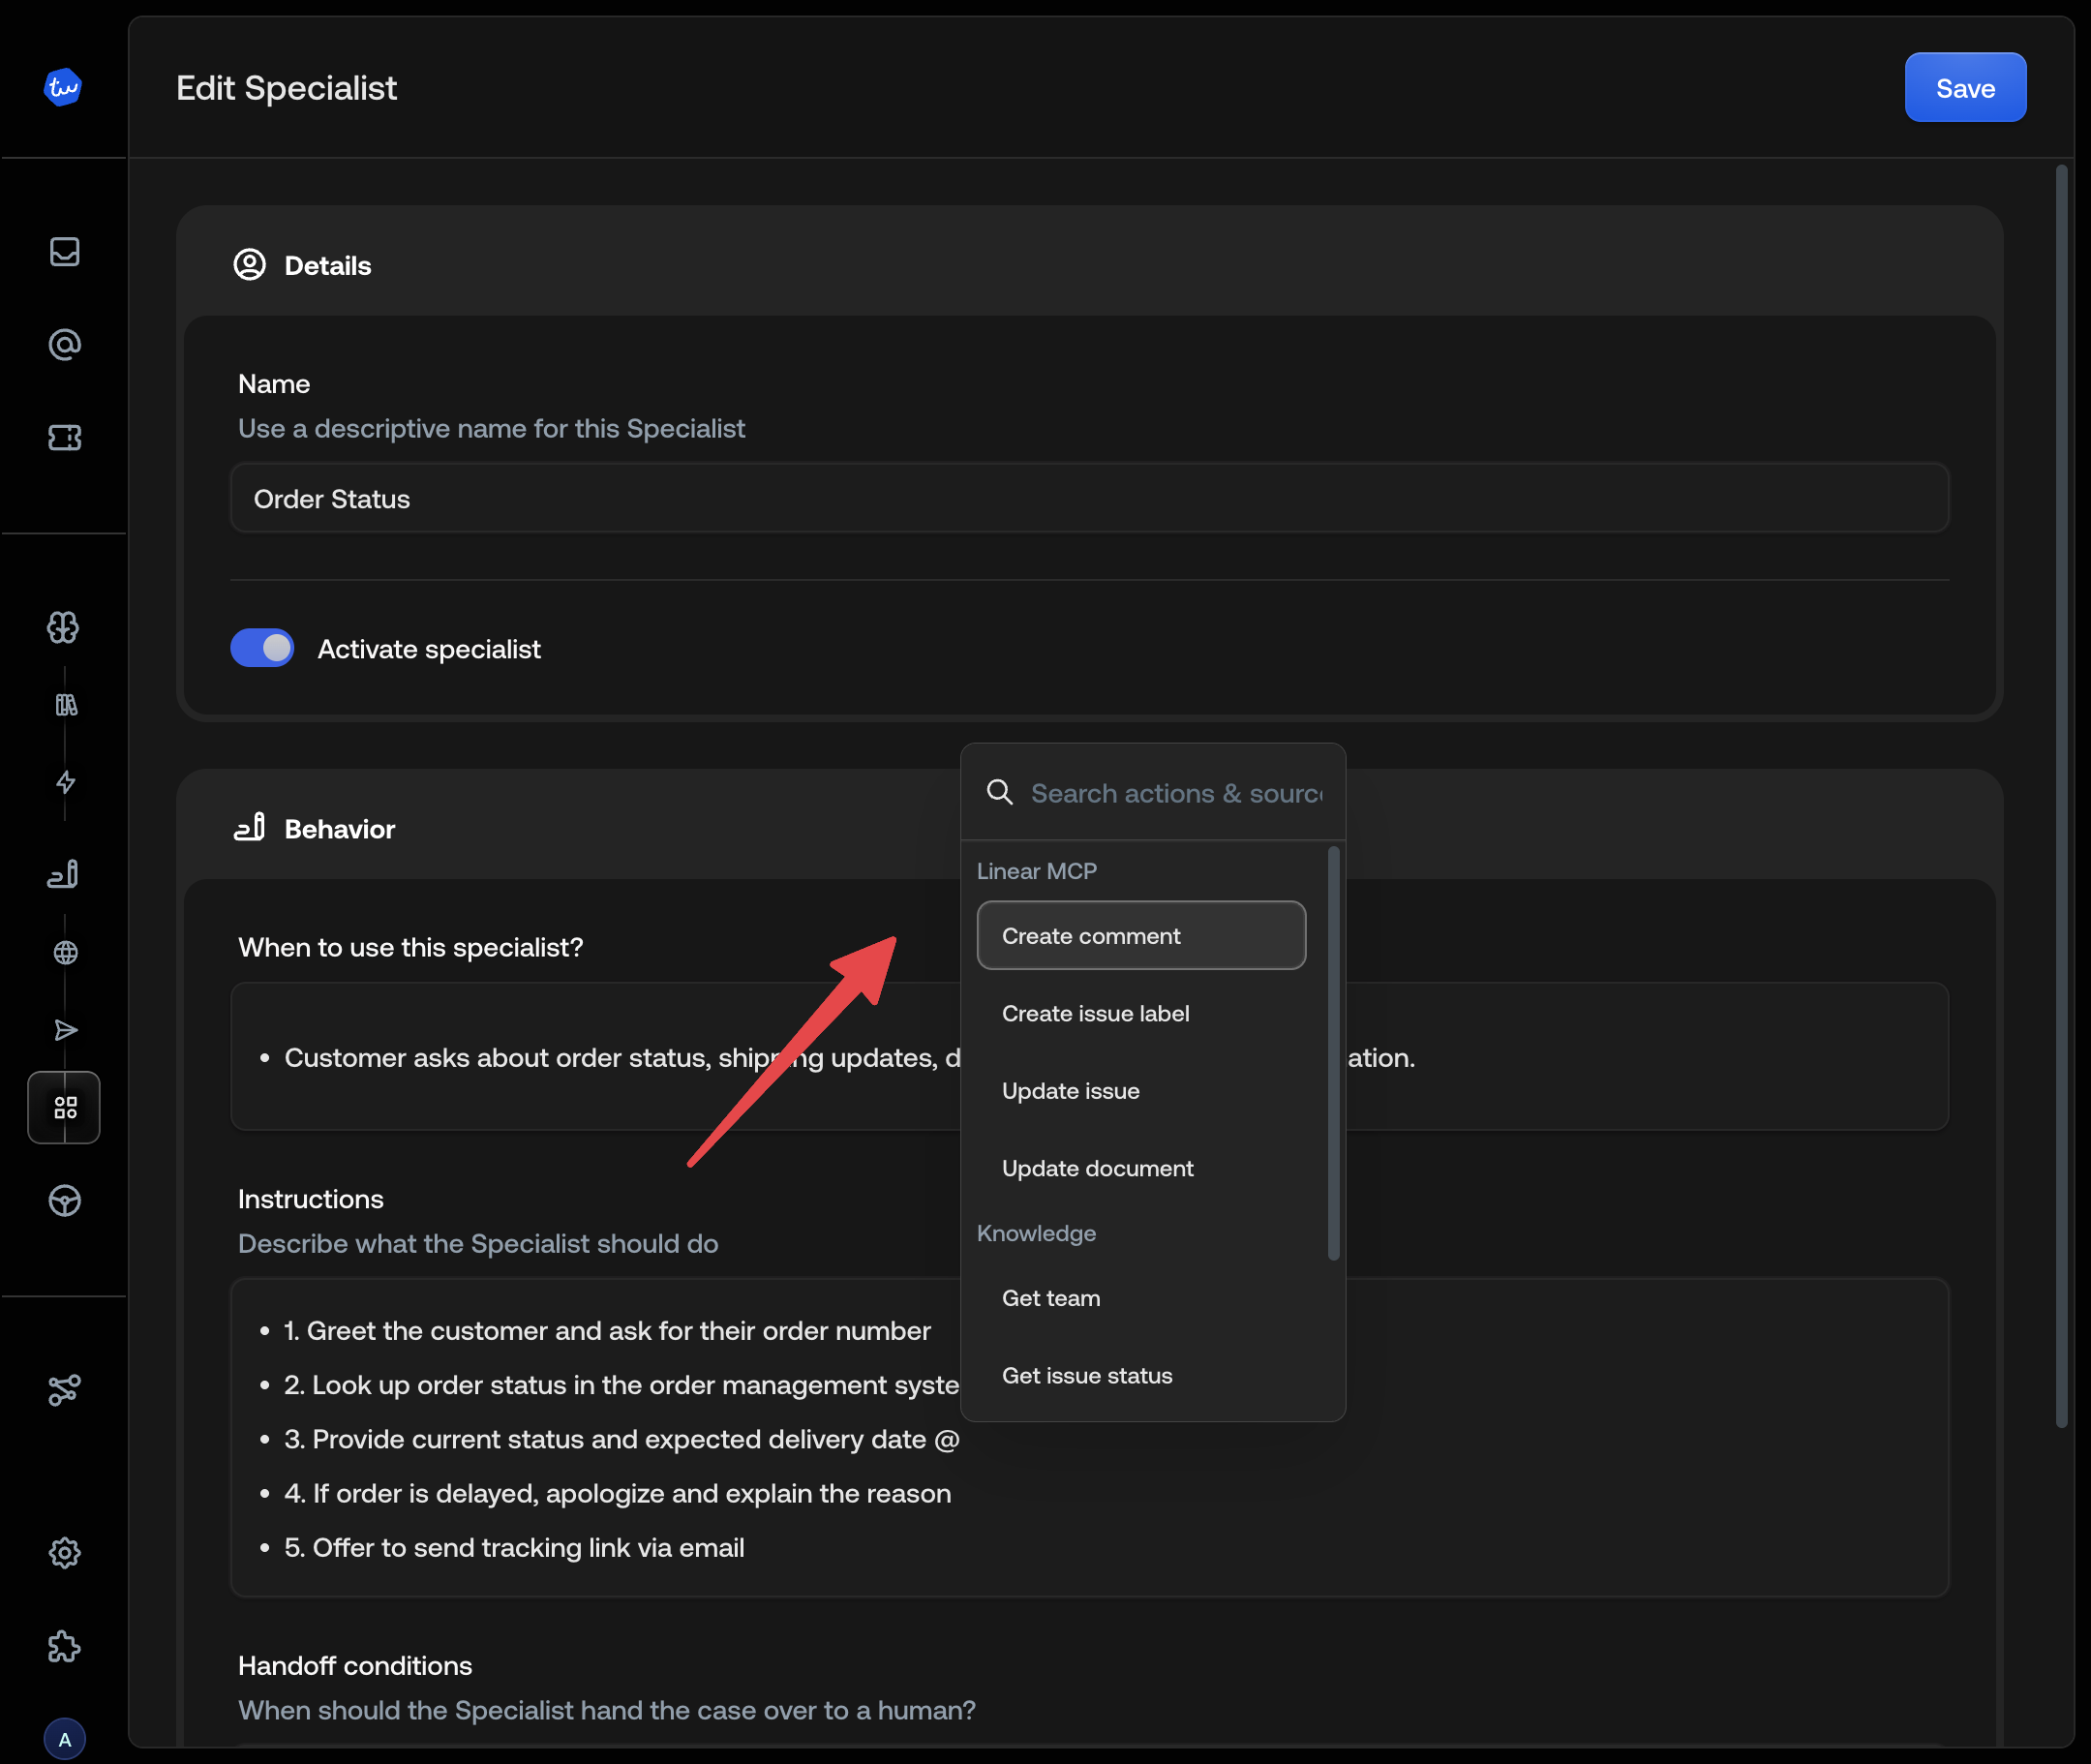Click the lightning bolt actions icon
2091x1764 pixels.
point(66,782)
